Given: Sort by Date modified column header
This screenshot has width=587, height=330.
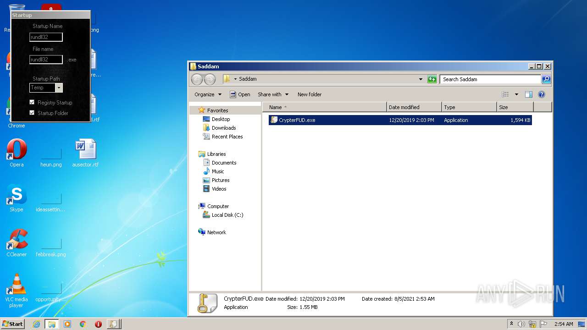Looking at the screenshot, I should click(x=415, y=107).
